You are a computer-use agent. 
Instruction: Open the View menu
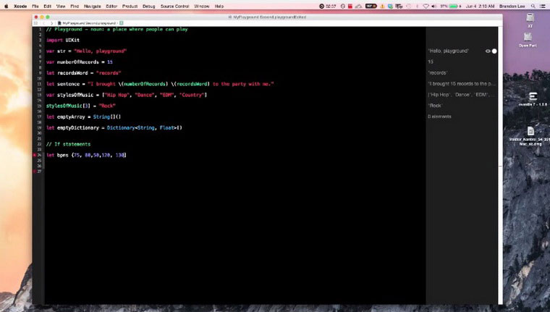pos(61,7)
